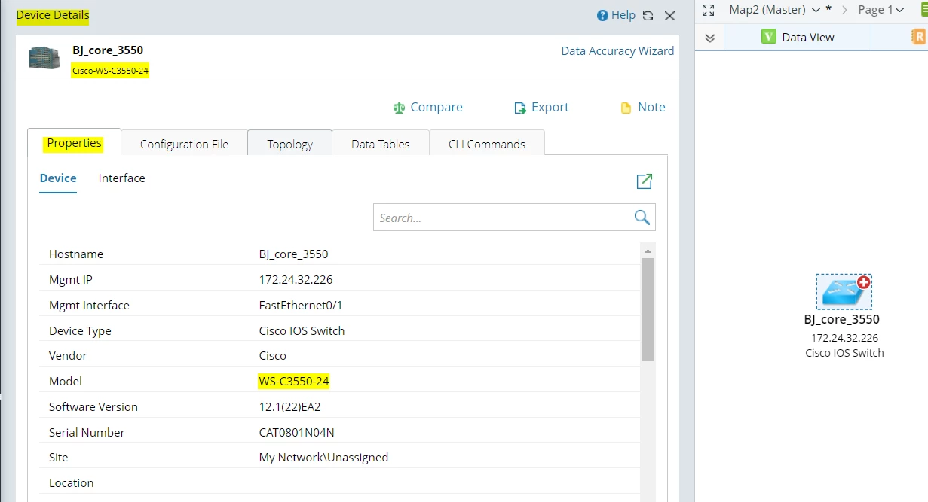Click the properties scrollbar up arrow
The width and height of the screenshot is (928, 502).
648,250
